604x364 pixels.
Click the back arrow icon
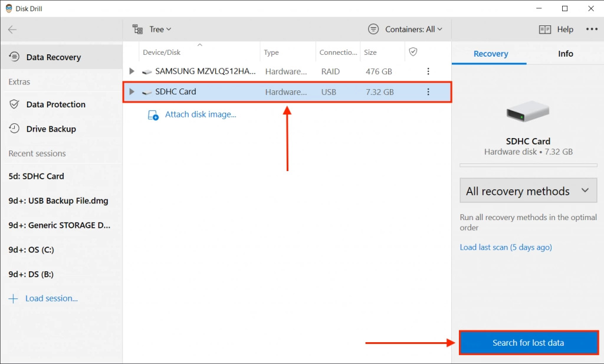click(12, 29)
